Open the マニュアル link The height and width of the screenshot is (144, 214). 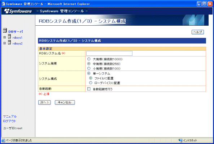pos(10,117)
